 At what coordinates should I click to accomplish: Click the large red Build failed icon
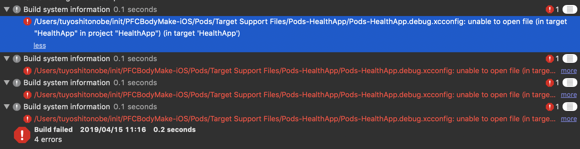click(x=22, y=135)
